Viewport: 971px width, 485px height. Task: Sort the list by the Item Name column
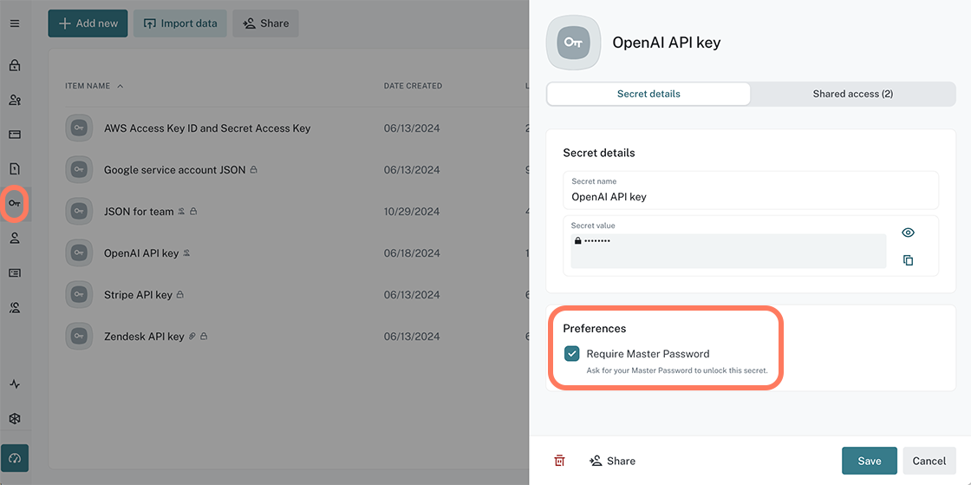pyautogui.click(x=88, y=86)
